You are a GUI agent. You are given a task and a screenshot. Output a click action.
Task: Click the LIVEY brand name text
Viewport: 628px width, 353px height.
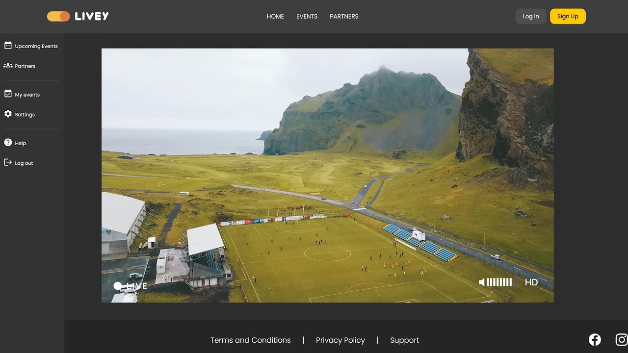(x=92, y=16)
